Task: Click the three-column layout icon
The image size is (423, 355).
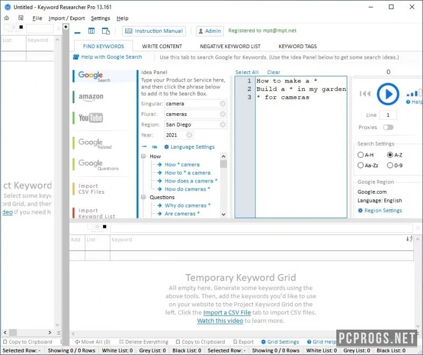Action: click(x=91, y=31)
